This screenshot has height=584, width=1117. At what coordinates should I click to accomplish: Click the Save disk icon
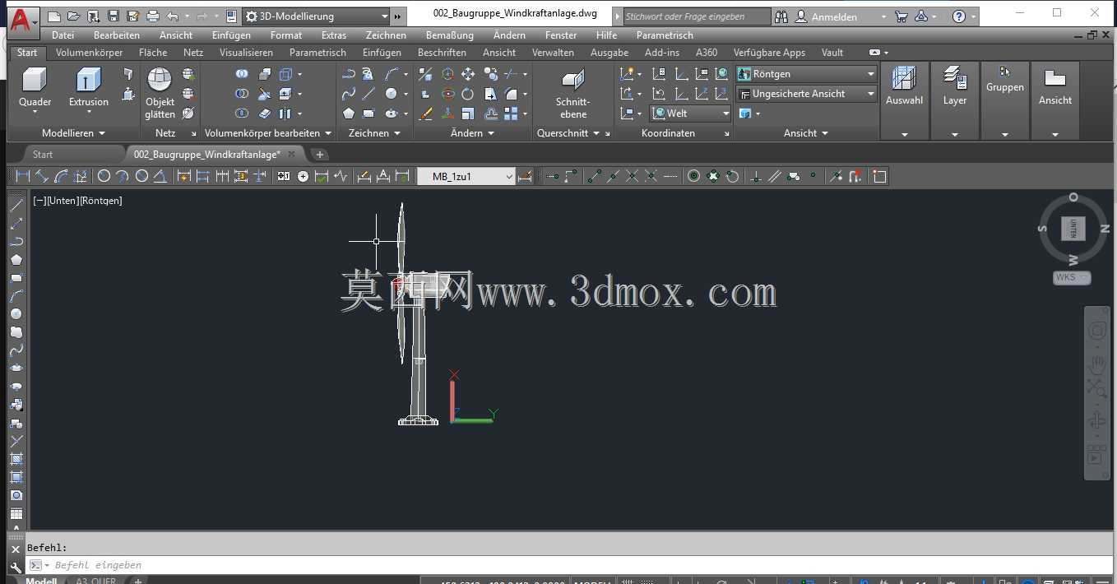[113, 16]
